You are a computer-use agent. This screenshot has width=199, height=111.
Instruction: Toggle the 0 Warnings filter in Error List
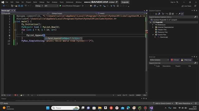(186, 60)
